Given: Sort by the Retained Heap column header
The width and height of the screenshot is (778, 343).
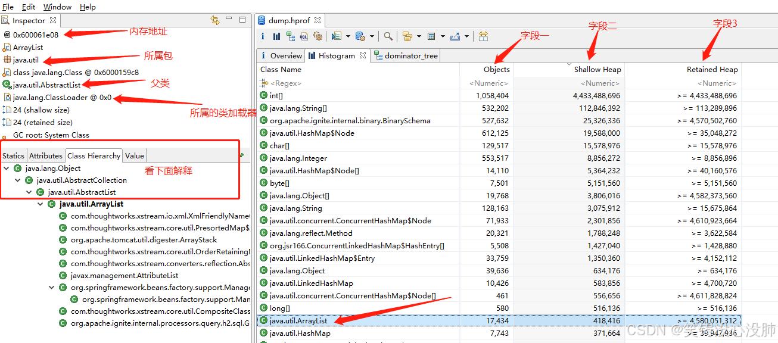Looking at the screenshot, I should click(683, 70).
